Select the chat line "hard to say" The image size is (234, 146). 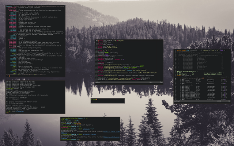(x=22, y=61)
